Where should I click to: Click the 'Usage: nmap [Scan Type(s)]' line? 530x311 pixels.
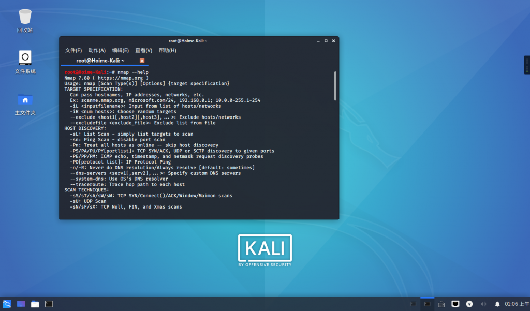[x=146, y=83]
